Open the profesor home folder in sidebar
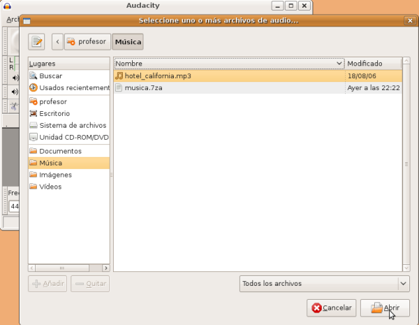This screenshot has width=419, height=325. pyautogui.click(x=53, y=101)
